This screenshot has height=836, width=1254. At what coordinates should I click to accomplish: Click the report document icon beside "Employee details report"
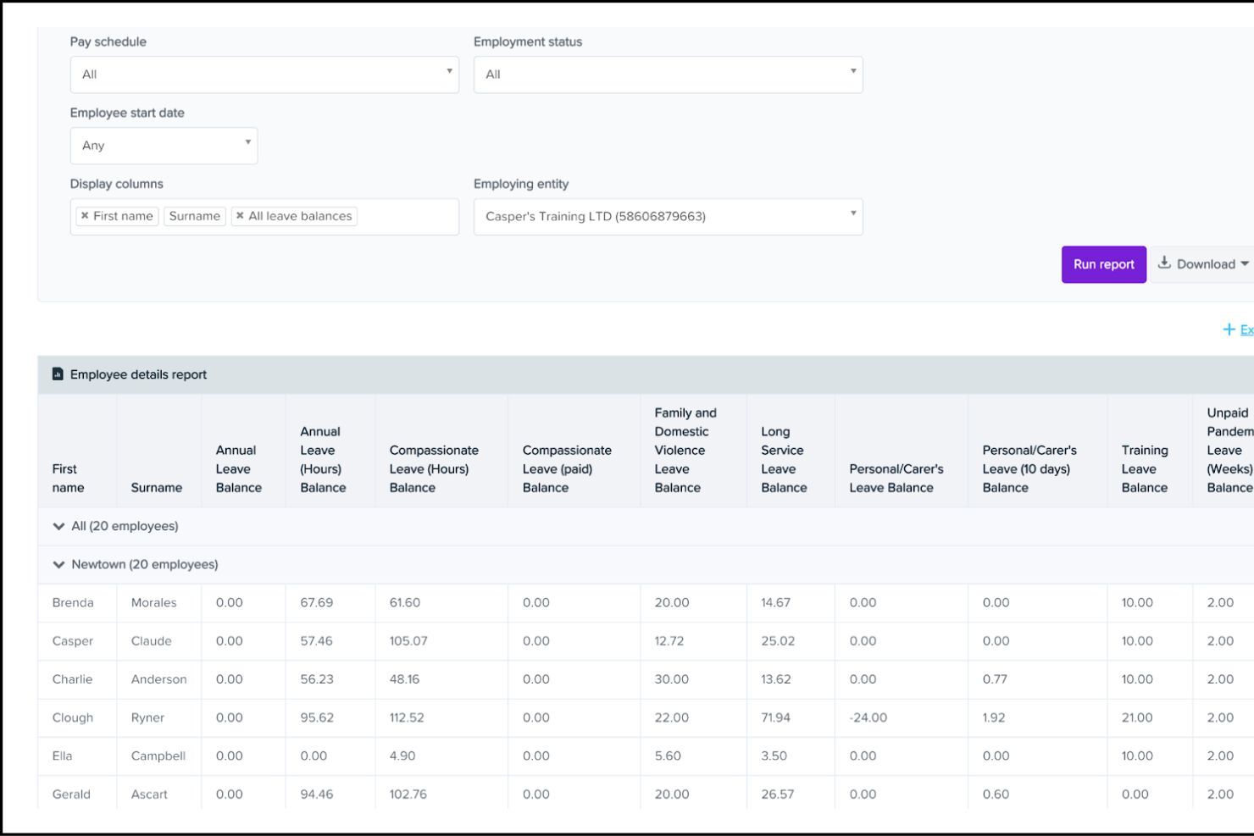click(x=56, y=374)
